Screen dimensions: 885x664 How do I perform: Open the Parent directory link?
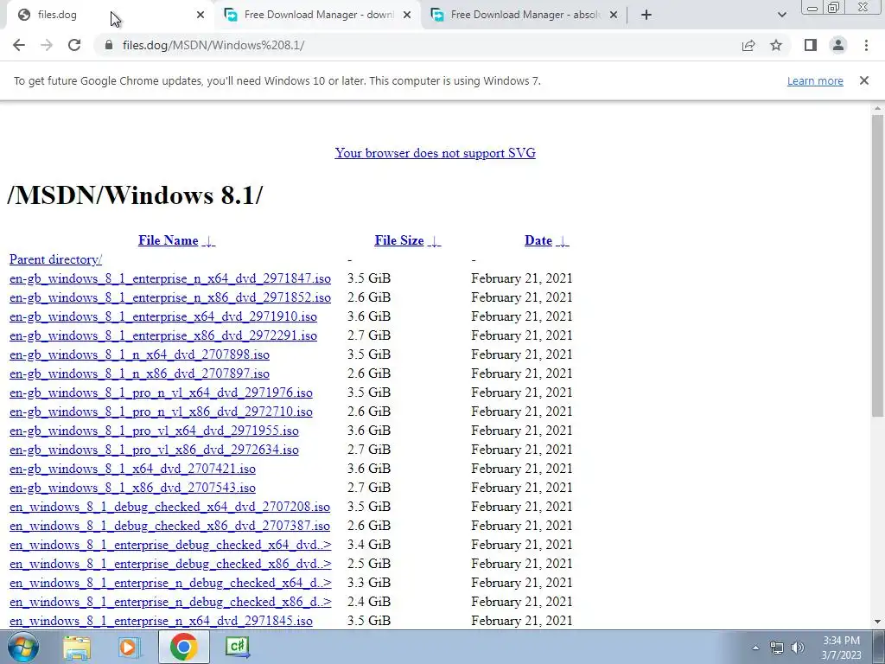tap(56, 259)
